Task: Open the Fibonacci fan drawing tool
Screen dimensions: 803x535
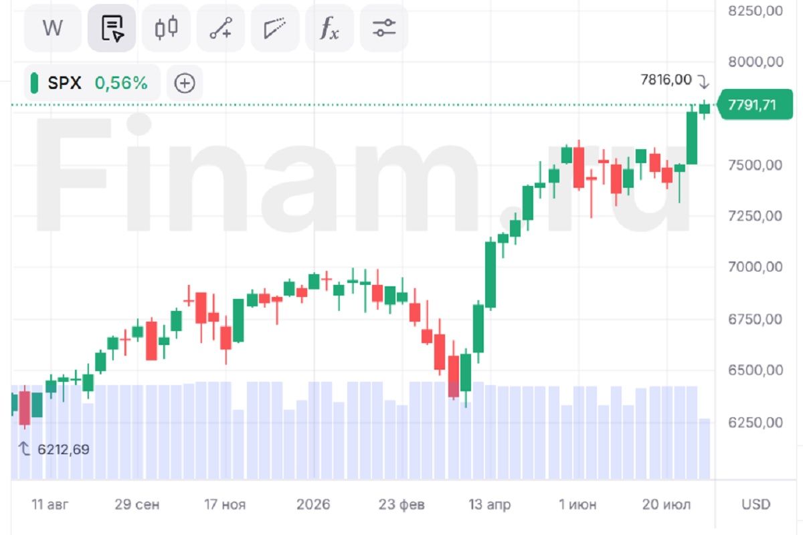Action: (275, 28)
